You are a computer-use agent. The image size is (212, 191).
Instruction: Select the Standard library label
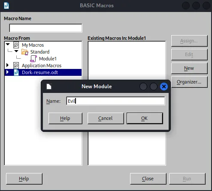tap(40, 52)
